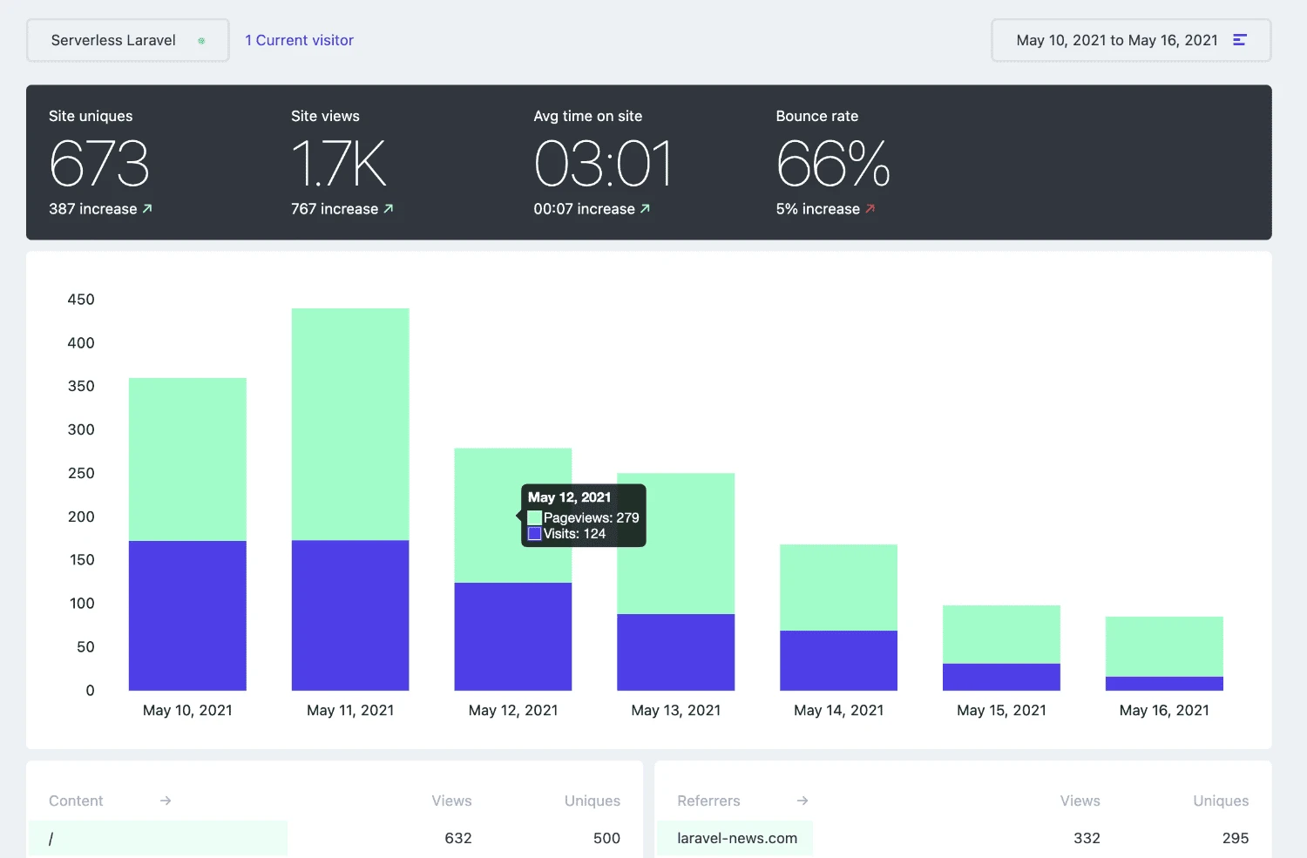1307x858 pixels.
Task: Click the Site uniques 673 stat card
Action: tap(98, 161)
